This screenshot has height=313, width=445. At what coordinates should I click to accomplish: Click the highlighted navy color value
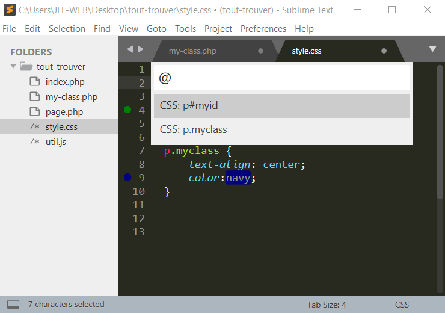click(238, 178)
